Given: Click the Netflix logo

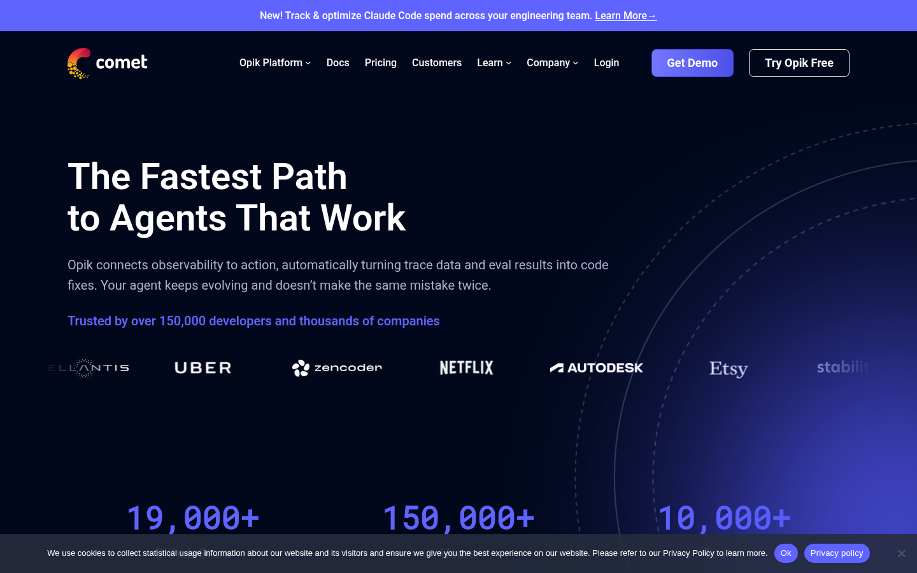Looking at the screenshot, I should pyautogui.click(x=467, y=368).
